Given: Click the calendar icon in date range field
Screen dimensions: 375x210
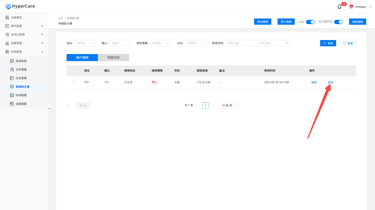Looking at the screenshot, I should click(287, 43).
